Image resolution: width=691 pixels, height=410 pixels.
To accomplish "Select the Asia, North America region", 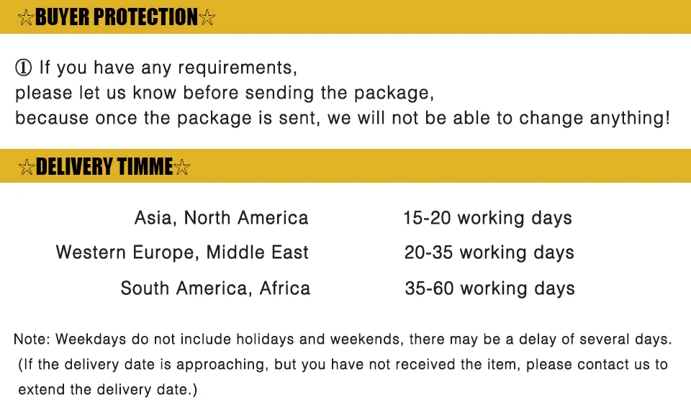I will [x=221, y=218].
